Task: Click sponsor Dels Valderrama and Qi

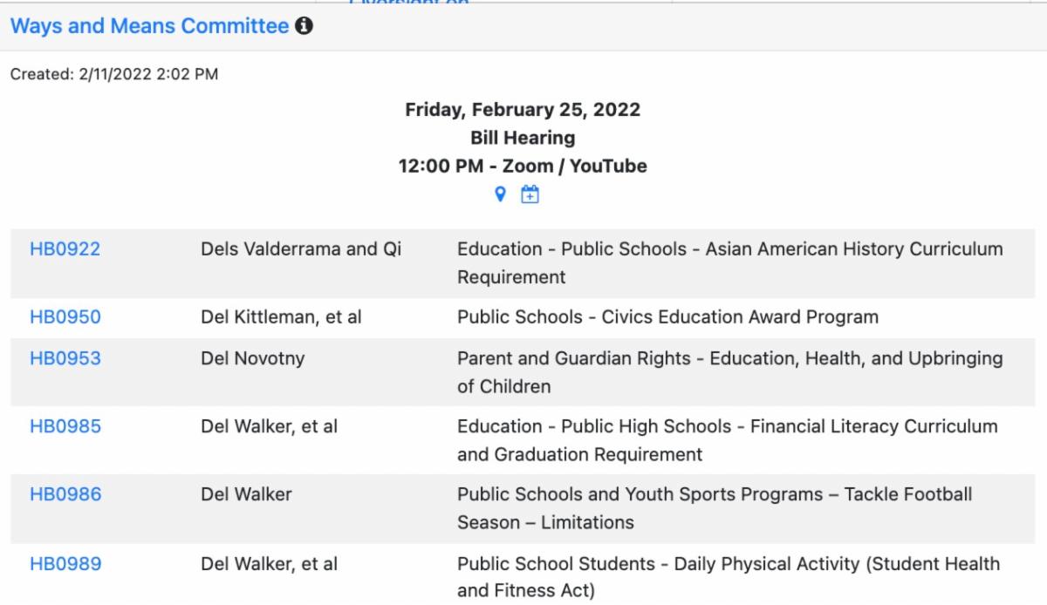Action: (301, 249)
